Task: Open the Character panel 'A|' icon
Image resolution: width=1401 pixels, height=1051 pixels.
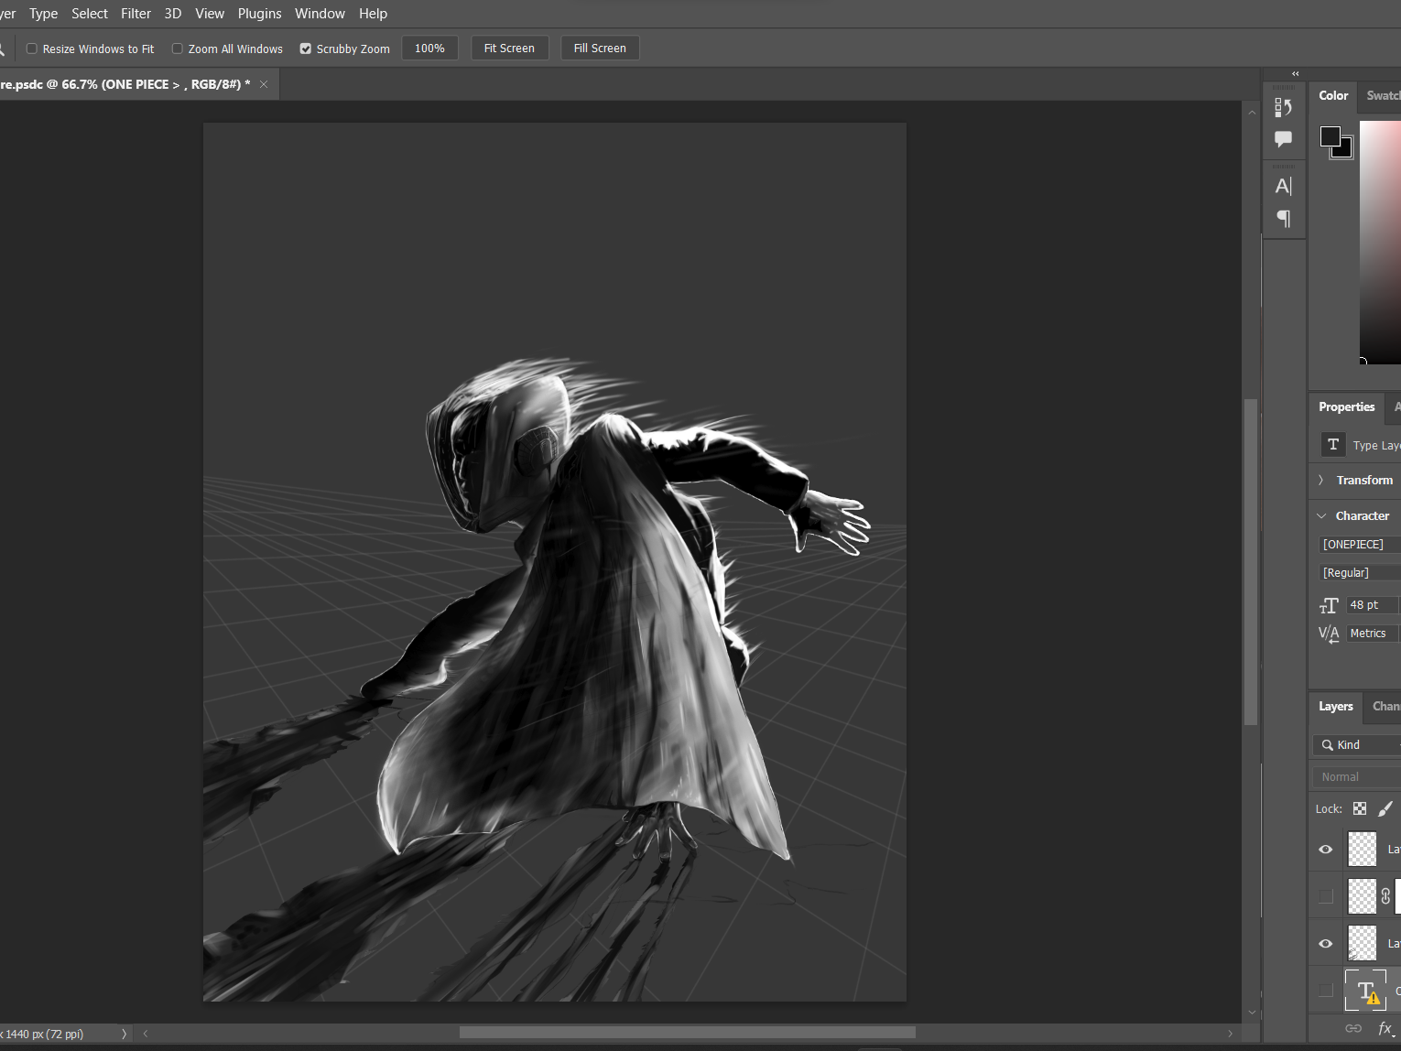Action: [x=1283, y=186]
